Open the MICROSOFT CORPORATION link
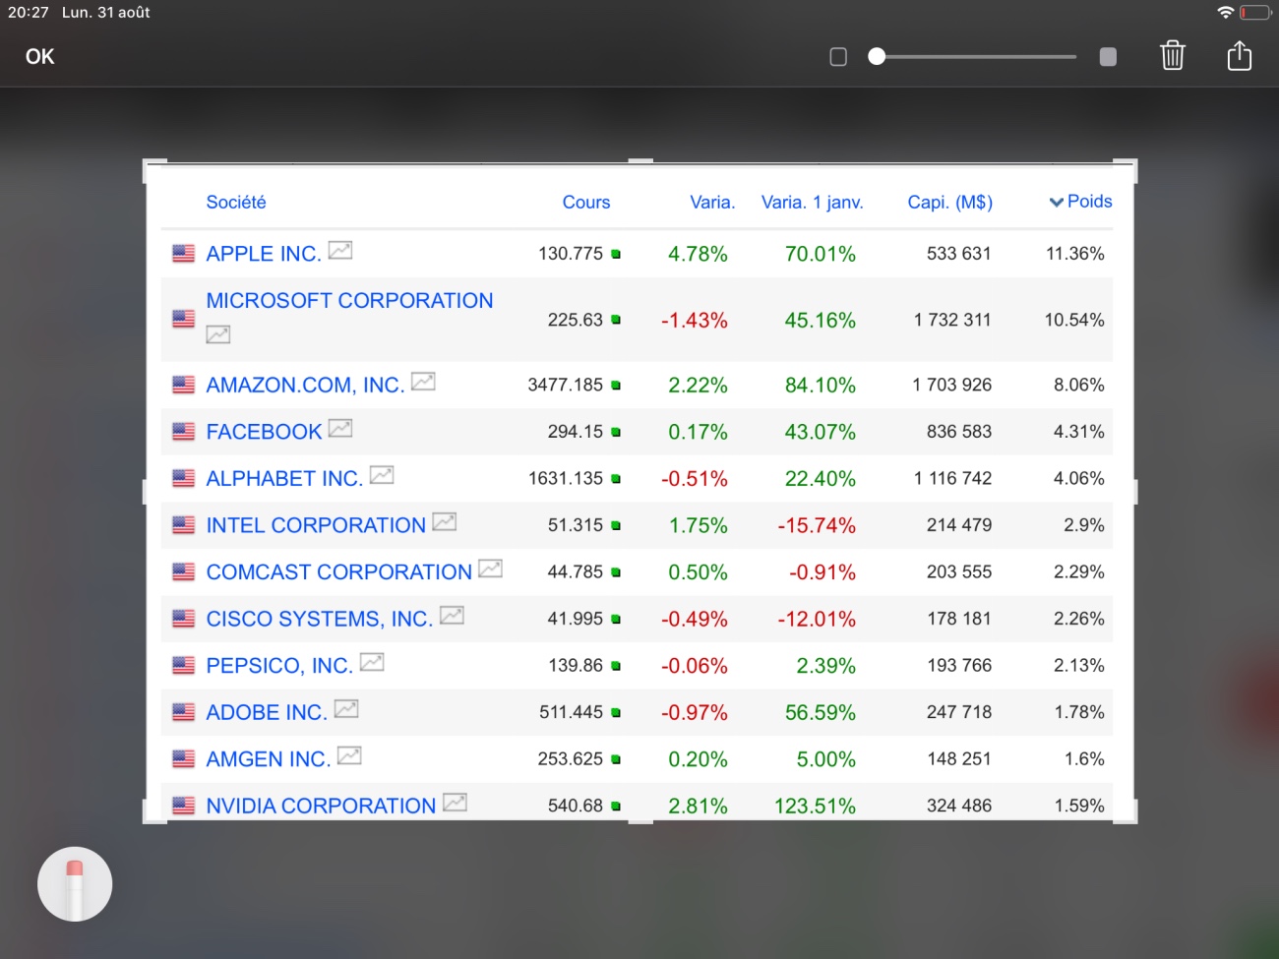 pos(349,301)
